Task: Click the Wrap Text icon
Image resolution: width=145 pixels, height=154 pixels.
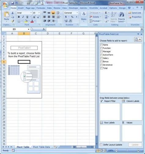Action: [x=58, y=13]
